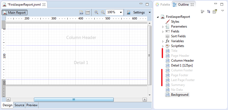Expand the Variables node
The height and width of the screenshot is (110, 228).
pyautogui.click(x=163, y=41)
